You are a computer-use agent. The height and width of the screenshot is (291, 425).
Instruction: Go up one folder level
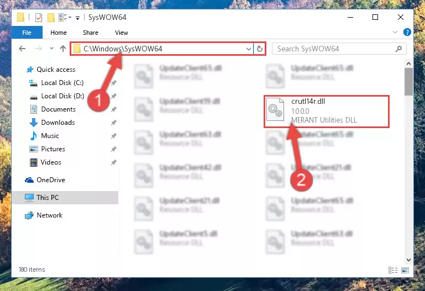tap(63, 49)
